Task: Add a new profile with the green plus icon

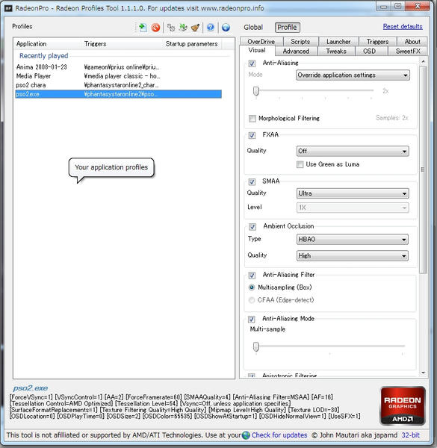Action: 142,28
